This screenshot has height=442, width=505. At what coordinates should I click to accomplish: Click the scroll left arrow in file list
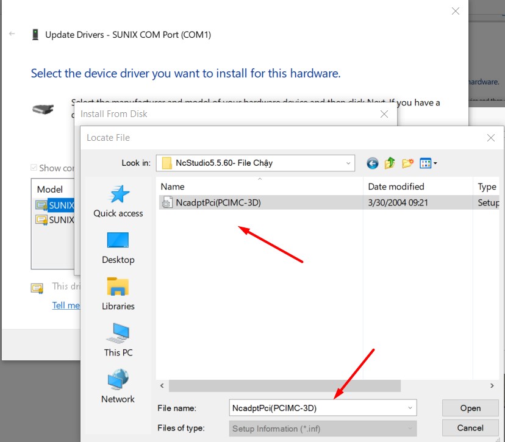(x=162, y=386)
